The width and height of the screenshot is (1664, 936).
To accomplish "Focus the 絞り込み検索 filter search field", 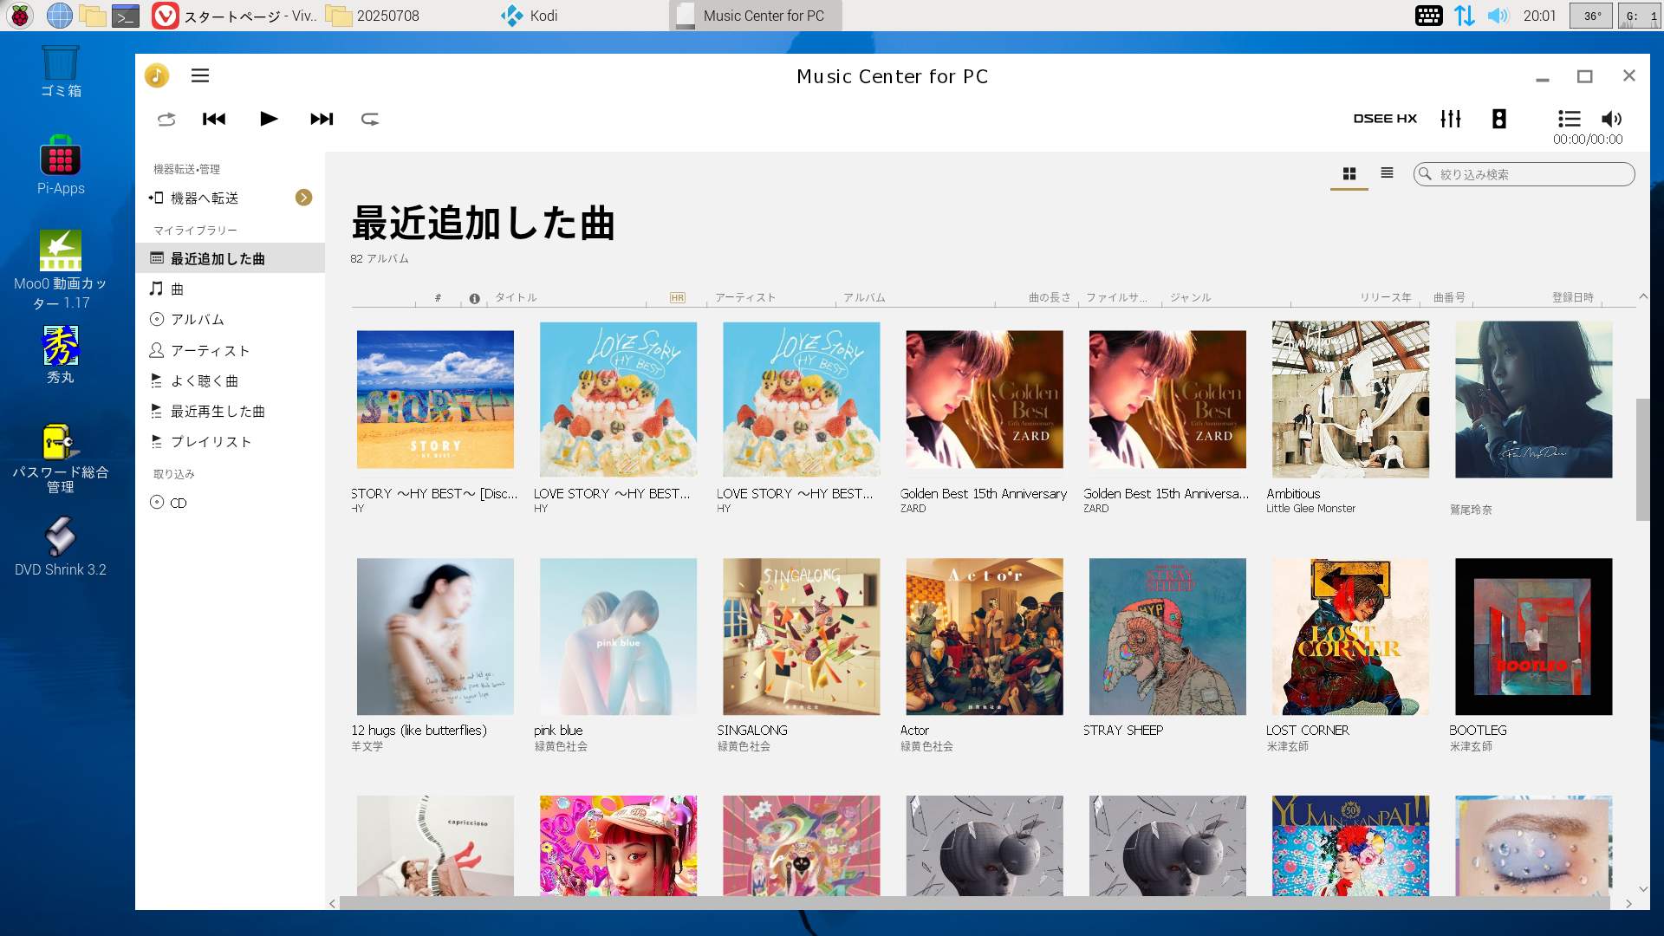I will click(1524, 174).
